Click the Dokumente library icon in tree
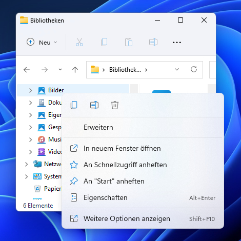Viewport: 241px width, 241px height. click(42, 103)
